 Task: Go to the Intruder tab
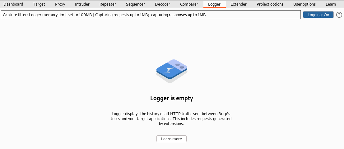[82, 4]
